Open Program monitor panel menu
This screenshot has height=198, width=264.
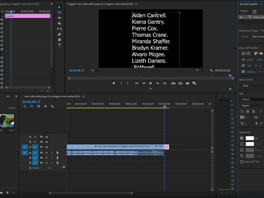coord(136,4)
